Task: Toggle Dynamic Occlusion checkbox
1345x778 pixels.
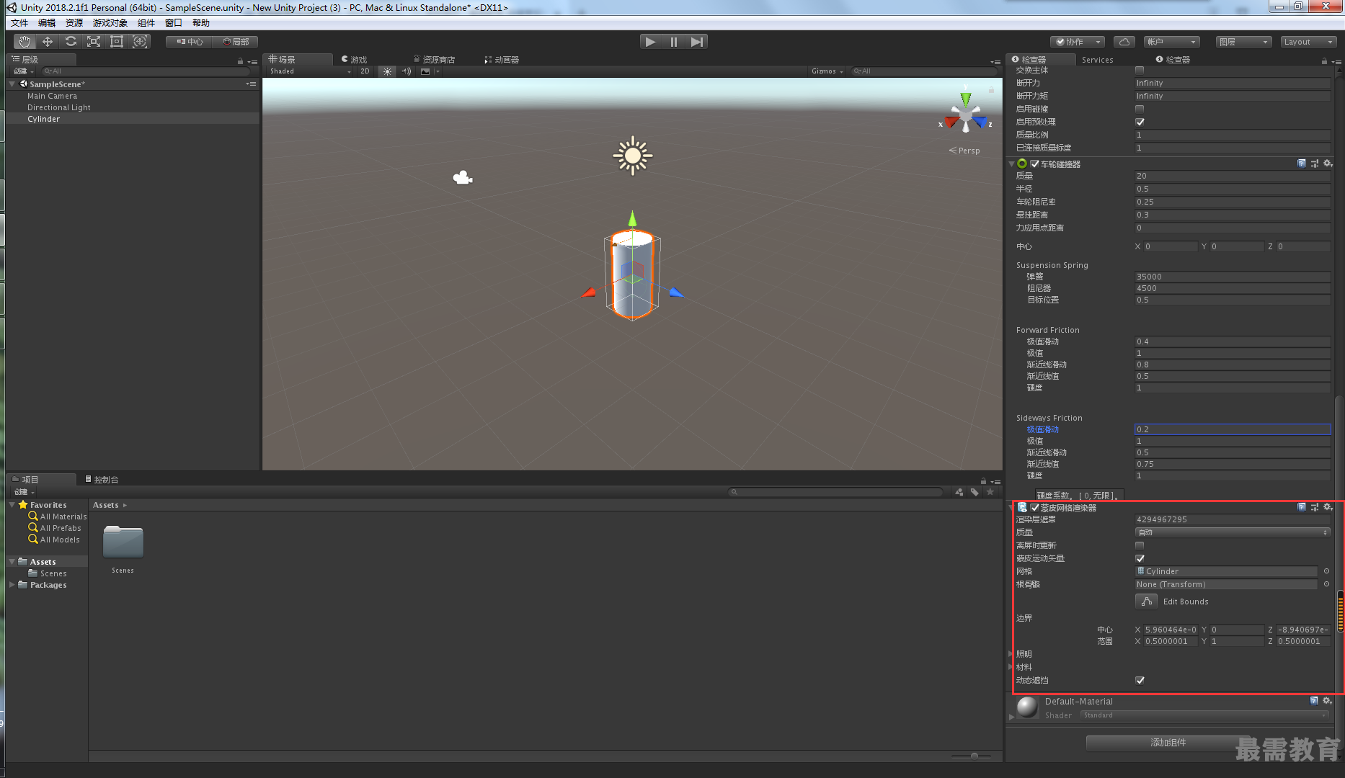Action: pos(1140,680)
